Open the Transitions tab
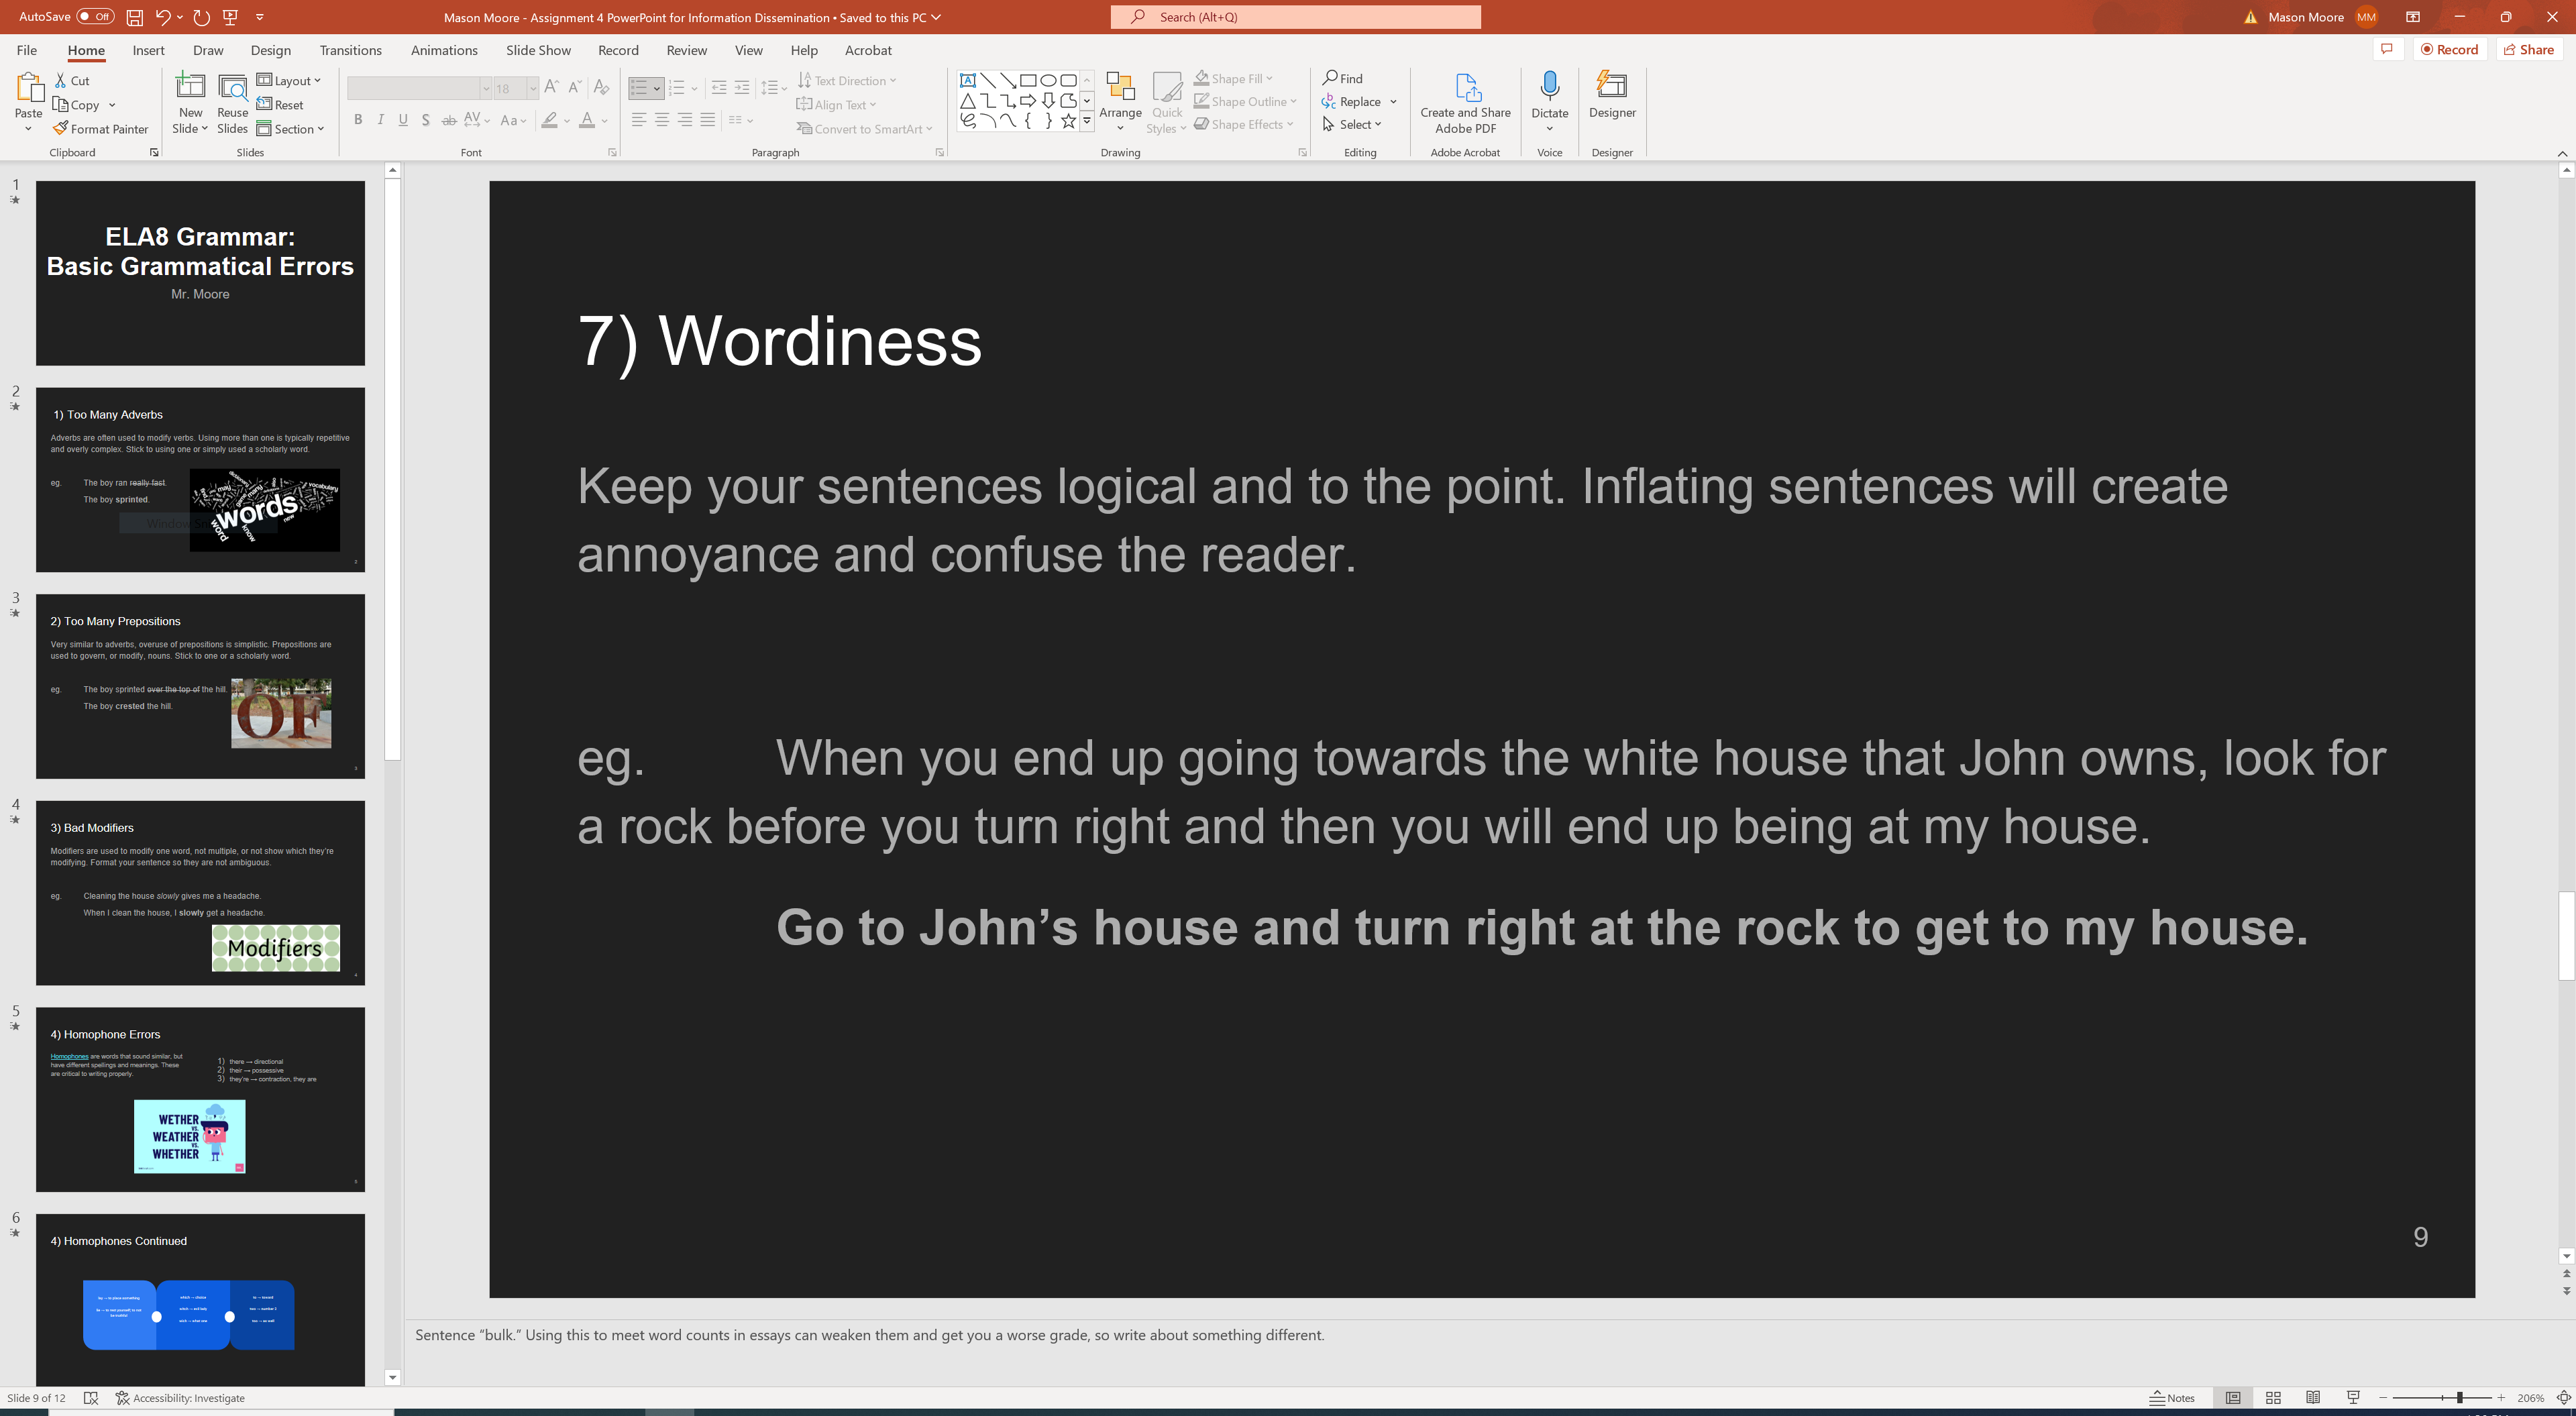Viewport: 2576px width, 1416px height. [x=350, y=50]
